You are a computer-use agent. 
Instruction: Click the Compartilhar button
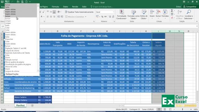[190, 7]
